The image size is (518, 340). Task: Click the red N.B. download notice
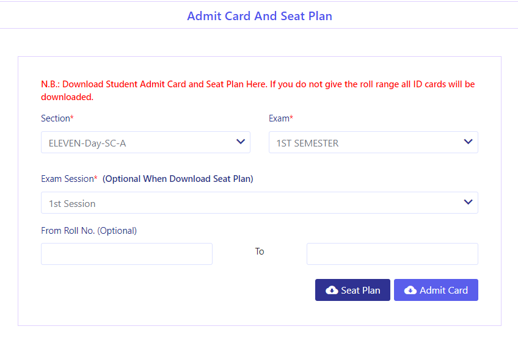coord(258,90)
